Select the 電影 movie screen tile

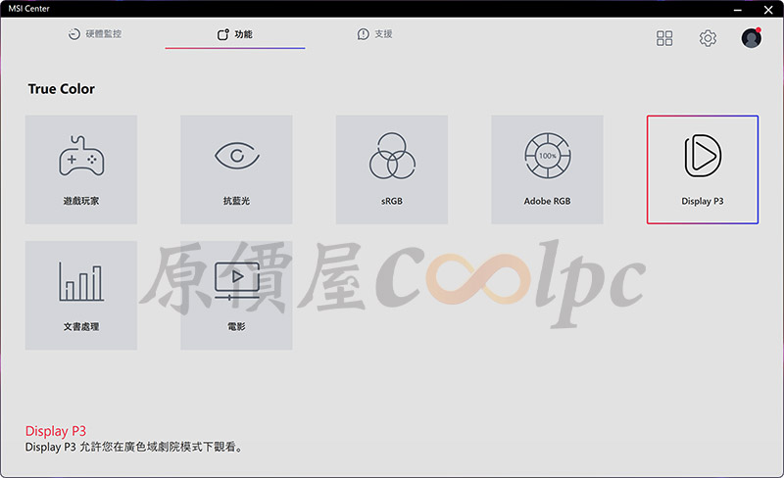point(236,296)
